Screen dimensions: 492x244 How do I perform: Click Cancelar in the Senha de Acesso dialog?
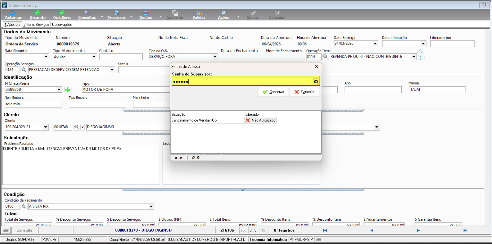304,92
